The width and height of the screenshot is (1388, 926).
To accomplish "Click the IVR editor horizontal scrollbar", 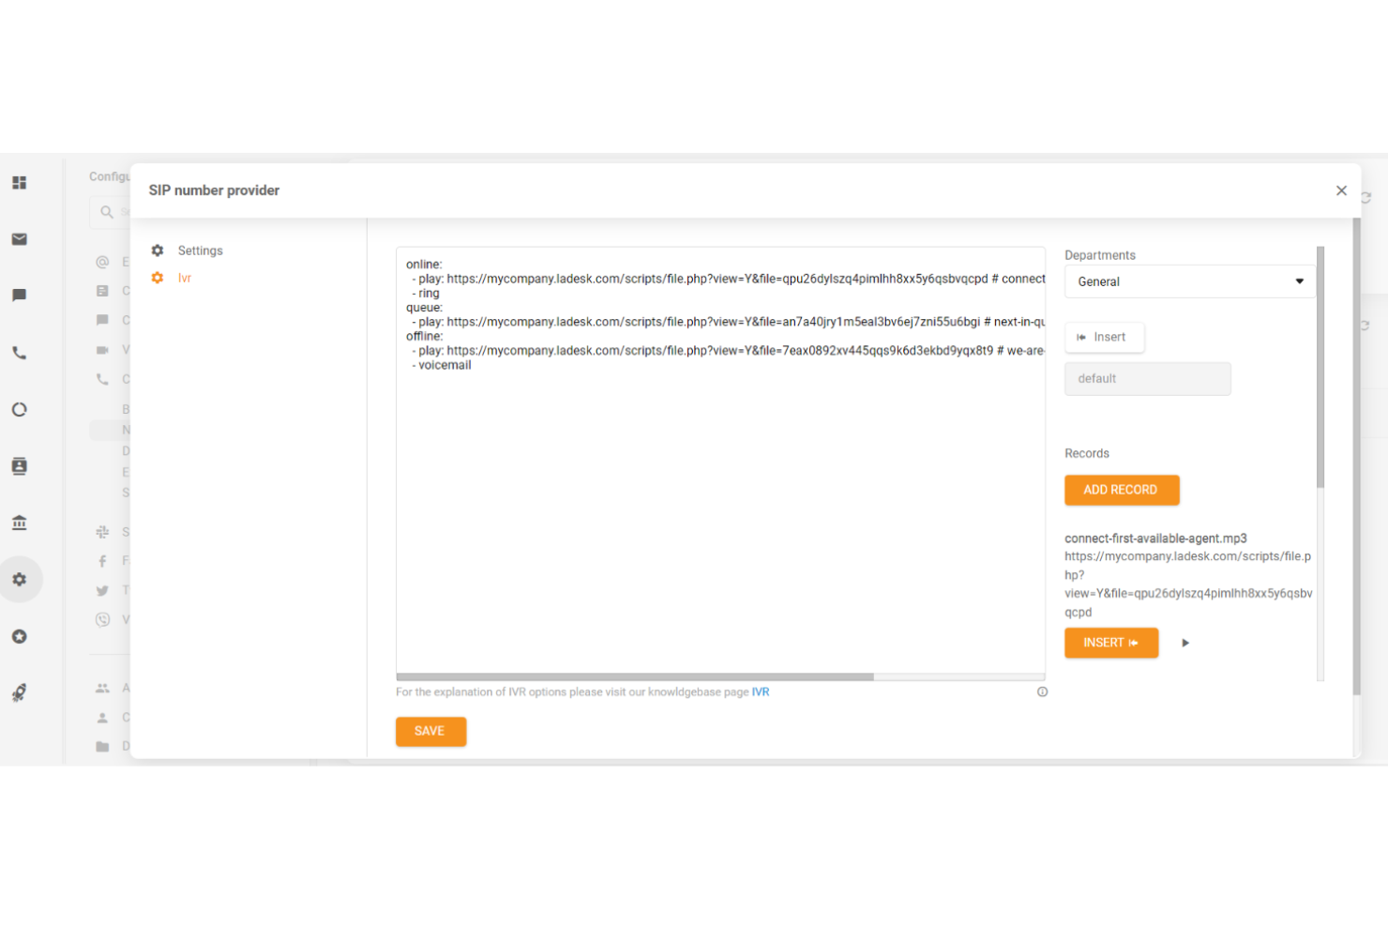I will (x=635, y=676).
